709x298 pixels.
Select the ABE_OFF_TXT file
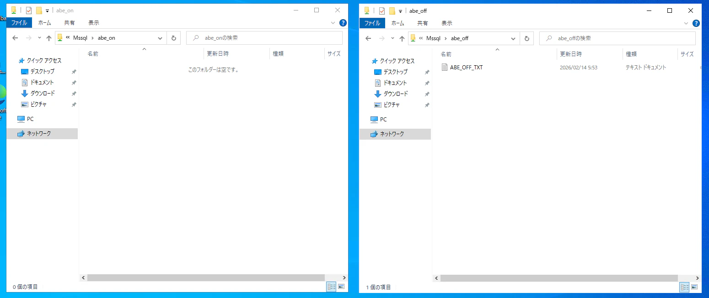pos(466,67)
